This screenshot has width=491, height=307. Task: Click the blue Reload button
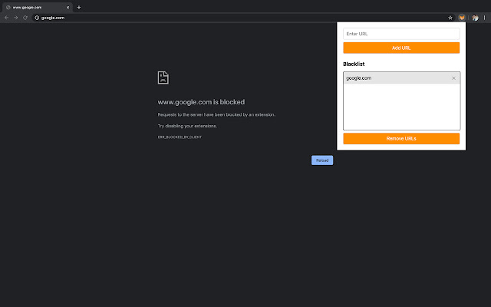322,160
